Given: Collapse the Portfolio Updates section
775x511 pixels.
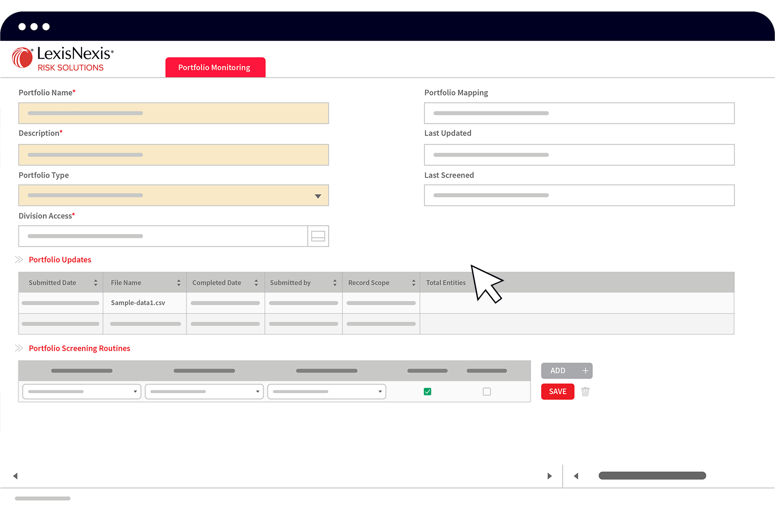Looking at the screenshot, I should [x=19, y=260].
